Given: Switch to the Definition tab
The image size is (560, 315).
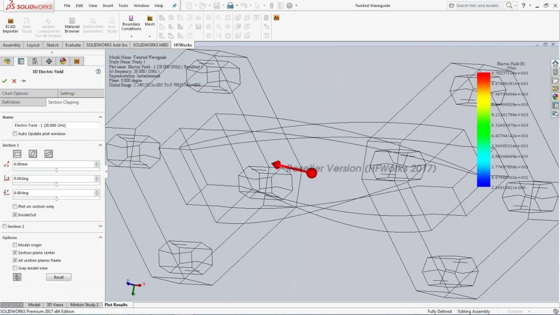Looking at the screenshot, I should (23, 102).
